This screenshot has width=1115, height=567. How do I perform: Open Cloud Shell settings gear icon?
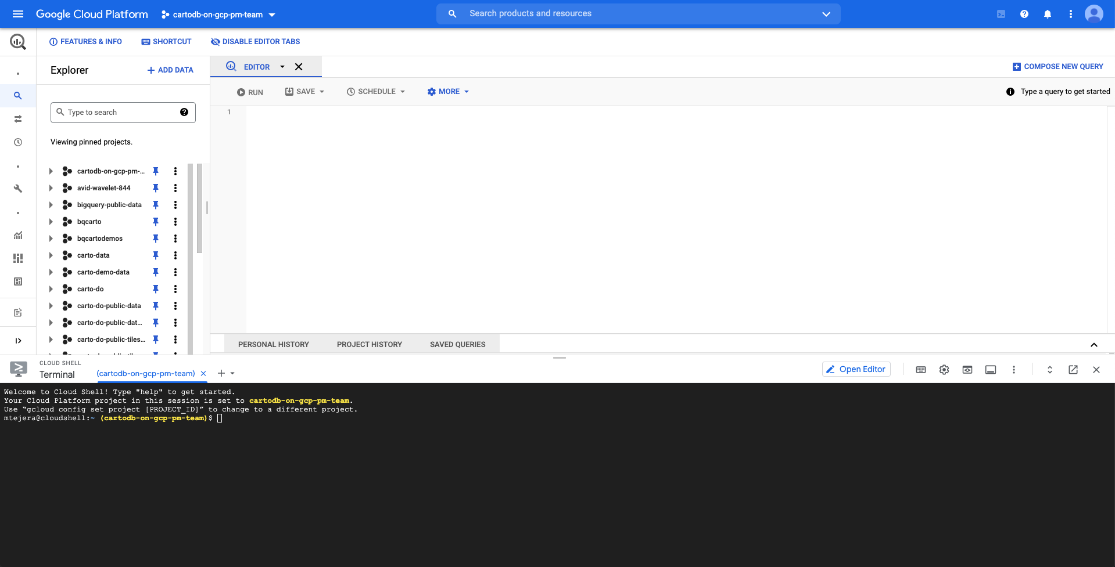click(x=944, y=370)
